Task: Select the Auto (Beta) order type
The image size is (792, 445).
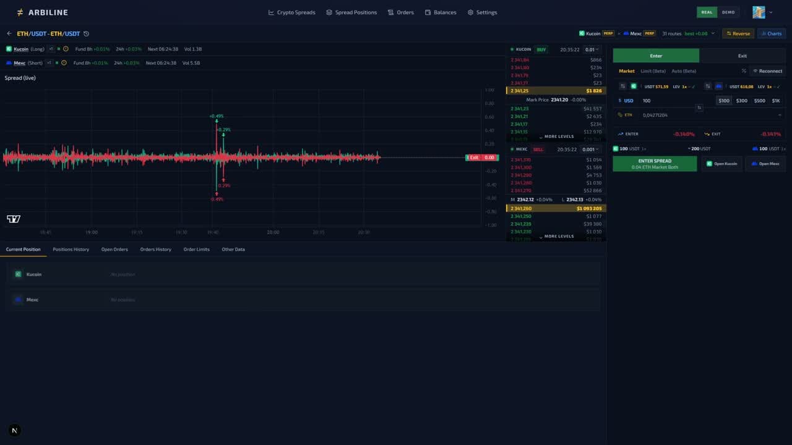Action: pyautogui.click(x=684, y=71)
